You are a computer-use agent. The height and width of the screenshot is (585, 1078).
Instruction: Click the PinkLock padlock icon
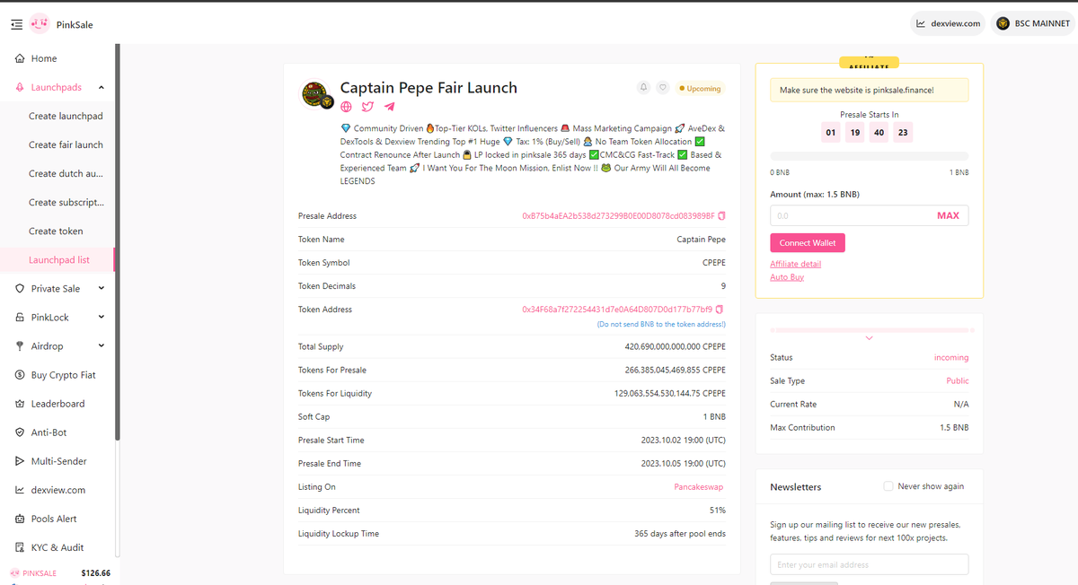20,318
